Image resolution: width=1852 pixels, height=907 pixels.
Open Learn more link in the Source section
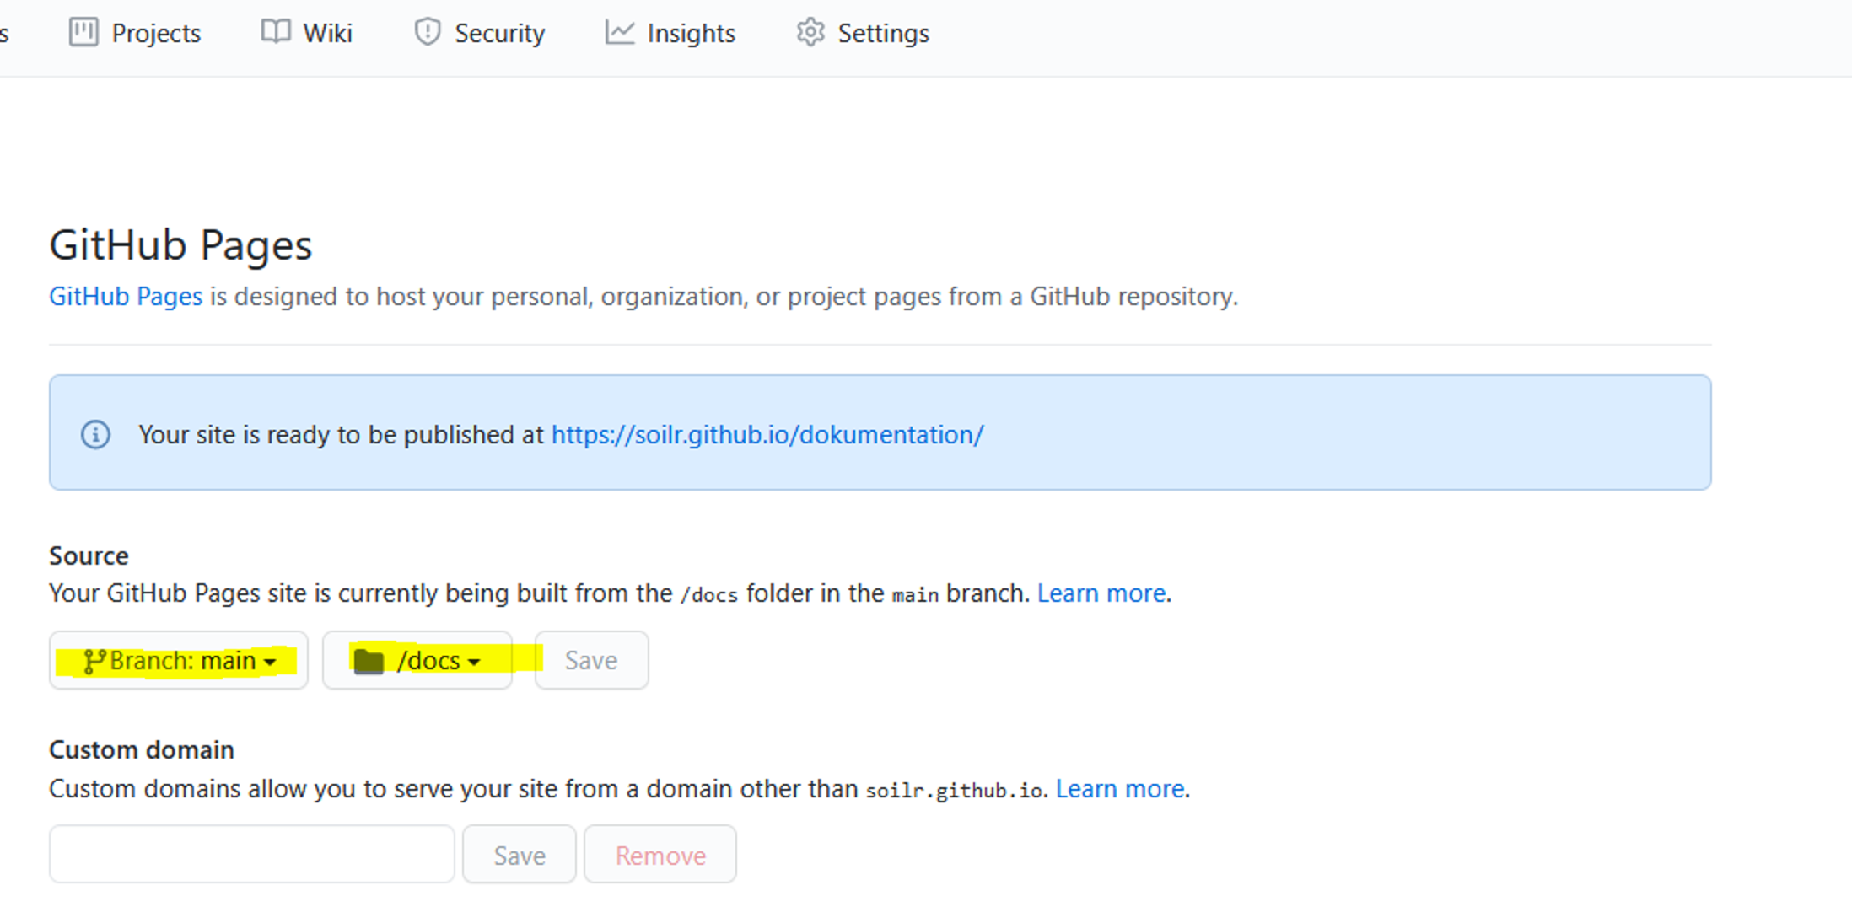[1101, 593]
